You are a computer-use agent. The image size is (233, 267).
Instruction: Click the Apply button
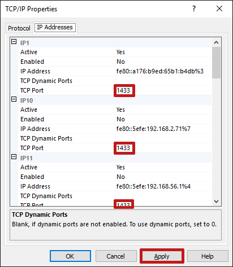click(x=162, y=256)
